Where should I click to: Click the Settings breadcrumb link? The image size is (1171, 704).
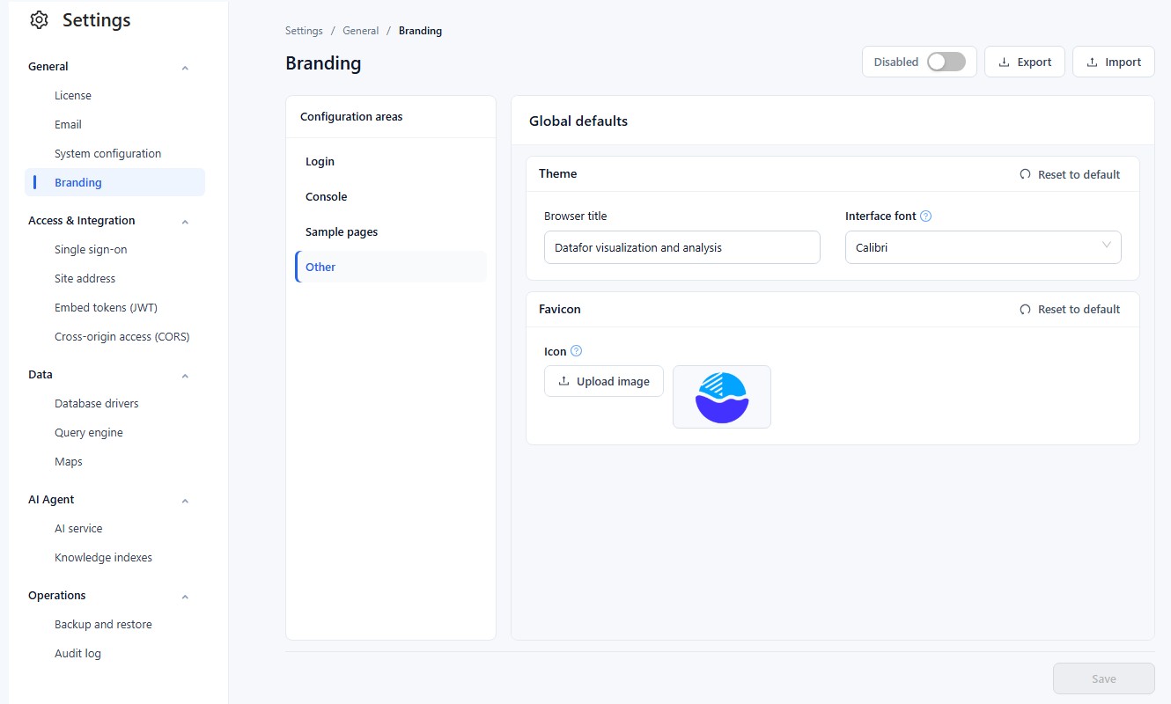pyautogui.click(x=304, y=31)
